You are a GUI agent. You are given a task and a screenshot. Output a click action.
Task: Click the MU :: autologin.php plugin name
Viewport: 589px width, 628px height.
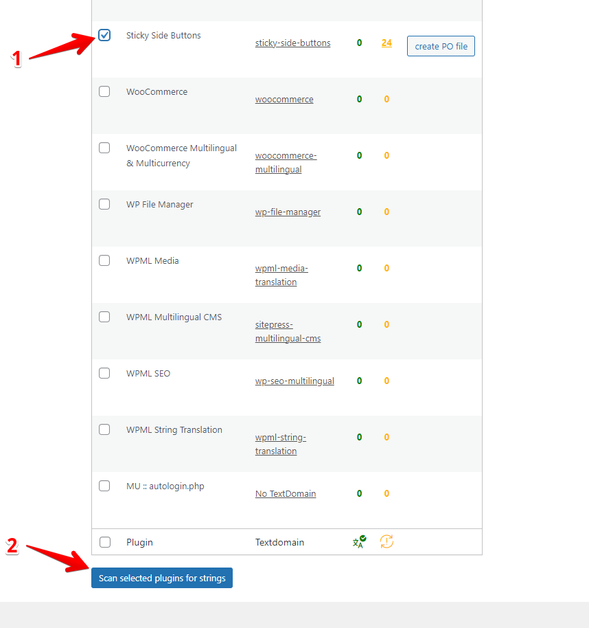[x=165, y=486]
